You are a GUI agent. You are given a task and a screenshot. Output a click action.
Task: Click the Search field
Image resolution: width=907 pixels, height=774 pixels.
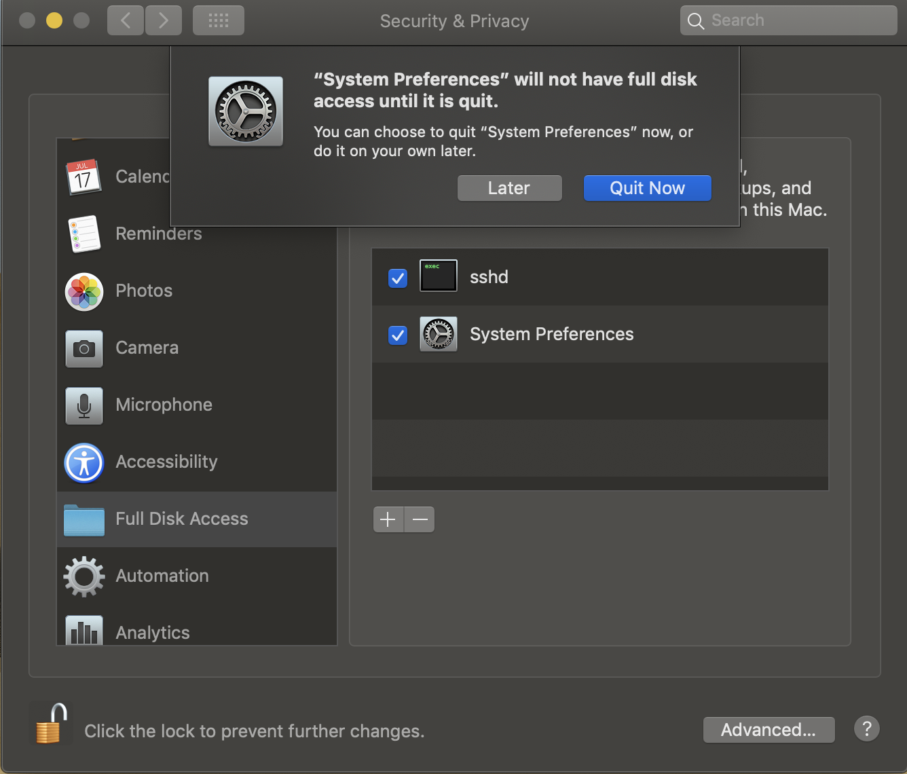coord(789,20)
